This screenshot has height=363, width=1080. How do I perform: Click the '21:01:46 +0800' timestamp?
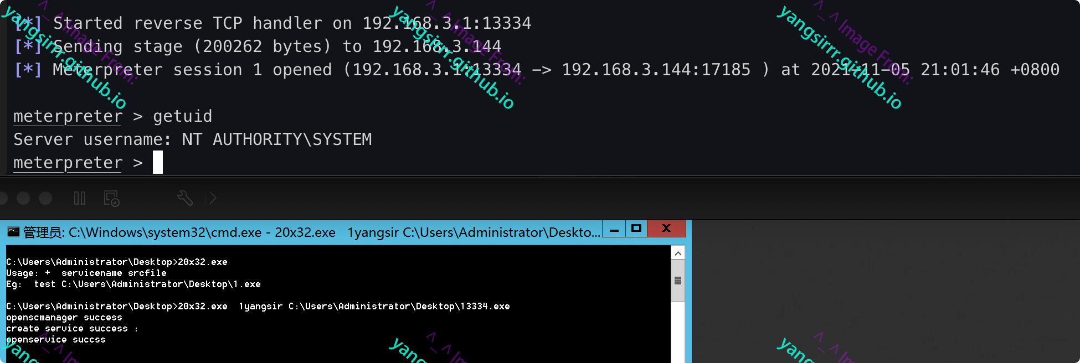pyautogui.click(x=990, y=70)
